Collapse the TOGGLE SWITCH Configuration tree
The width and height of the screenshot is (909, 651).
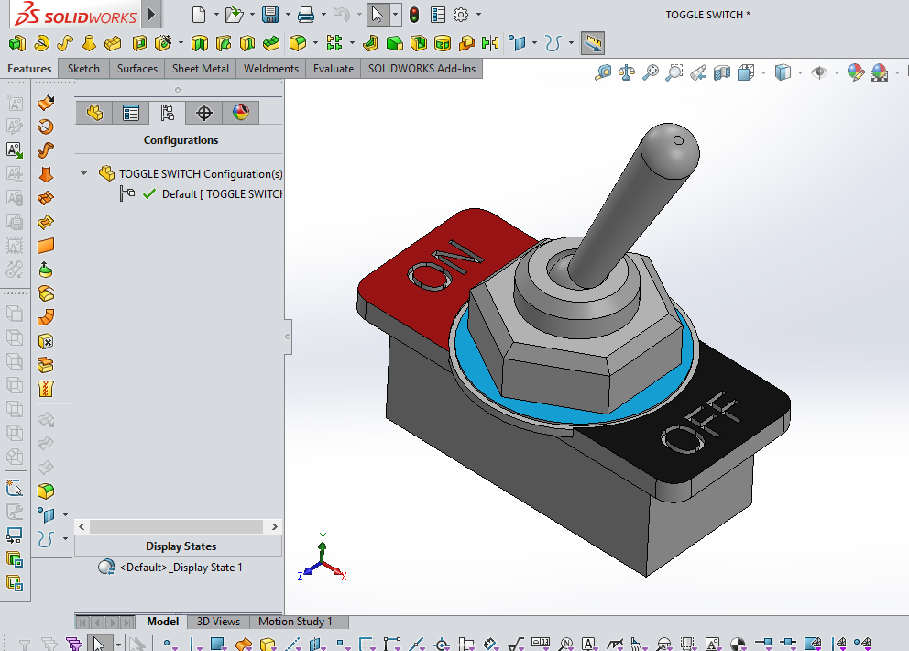pos(83,172)
